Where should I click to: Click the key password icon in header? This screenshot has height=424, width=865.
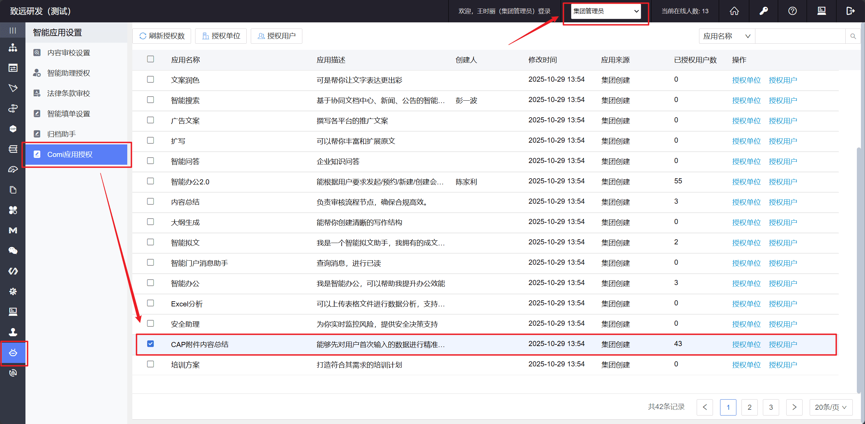[764, 11]
